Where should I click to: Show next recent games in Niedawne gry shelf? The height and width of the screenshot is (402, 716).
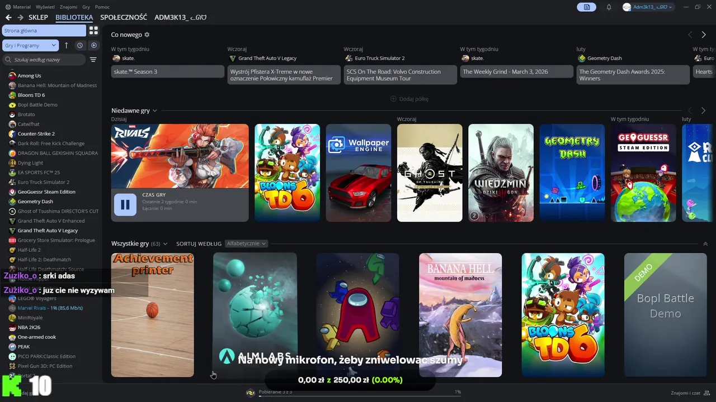pyautogui.click(x=704, y=111)
